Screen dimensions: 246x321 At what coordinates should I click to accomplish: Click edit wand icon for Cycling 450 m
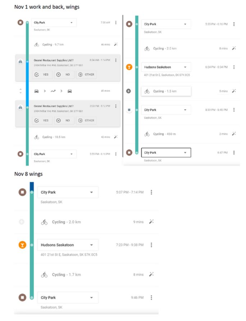(234, 134)
